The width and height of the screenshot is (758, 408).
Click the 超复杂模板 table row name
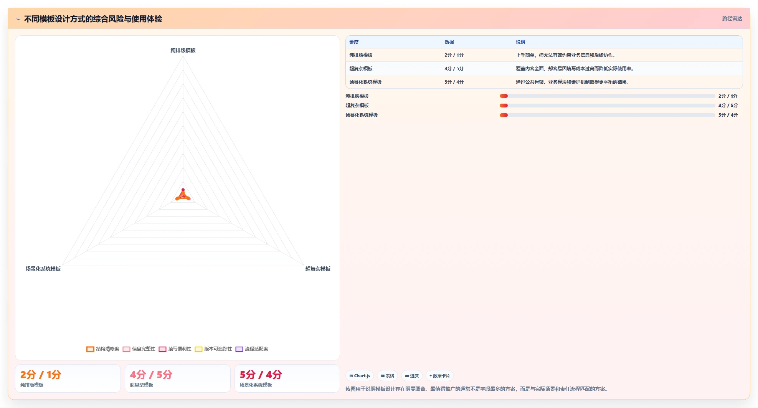[x=361, y=69]
